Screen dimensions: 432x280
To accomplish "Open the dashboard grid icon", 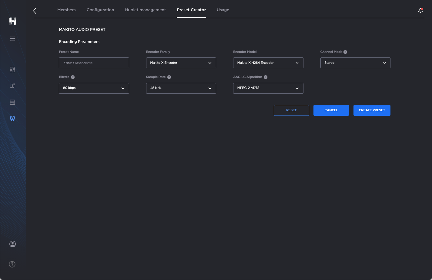I will [x=12, y=70].
